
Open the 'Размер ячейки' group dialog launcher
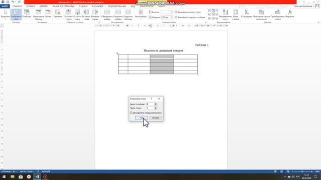point(206,22)
